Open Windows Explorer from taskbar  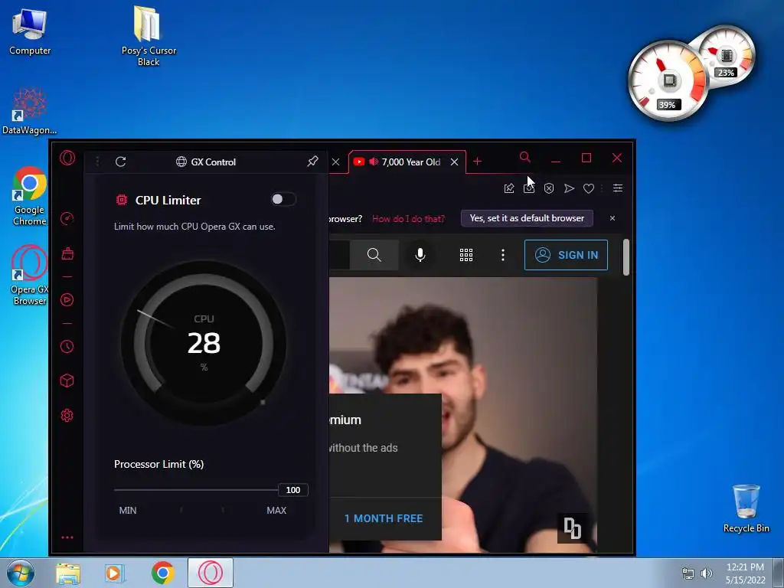click(x=68, y=573)
